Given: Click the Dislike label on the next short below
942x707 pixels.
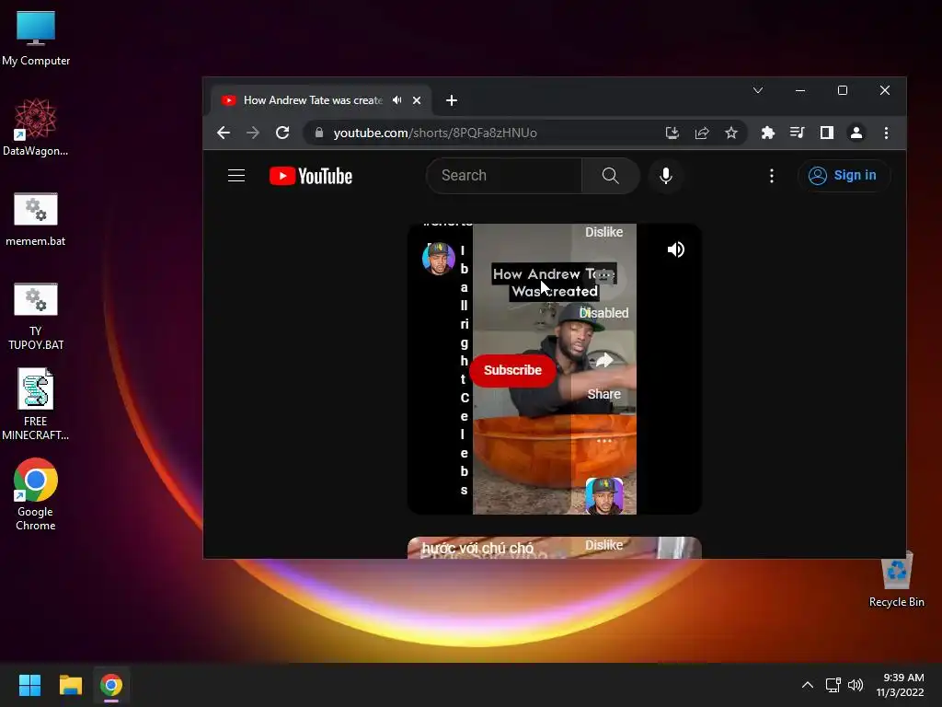Looking at the screenshot, I should coord(603,545).
